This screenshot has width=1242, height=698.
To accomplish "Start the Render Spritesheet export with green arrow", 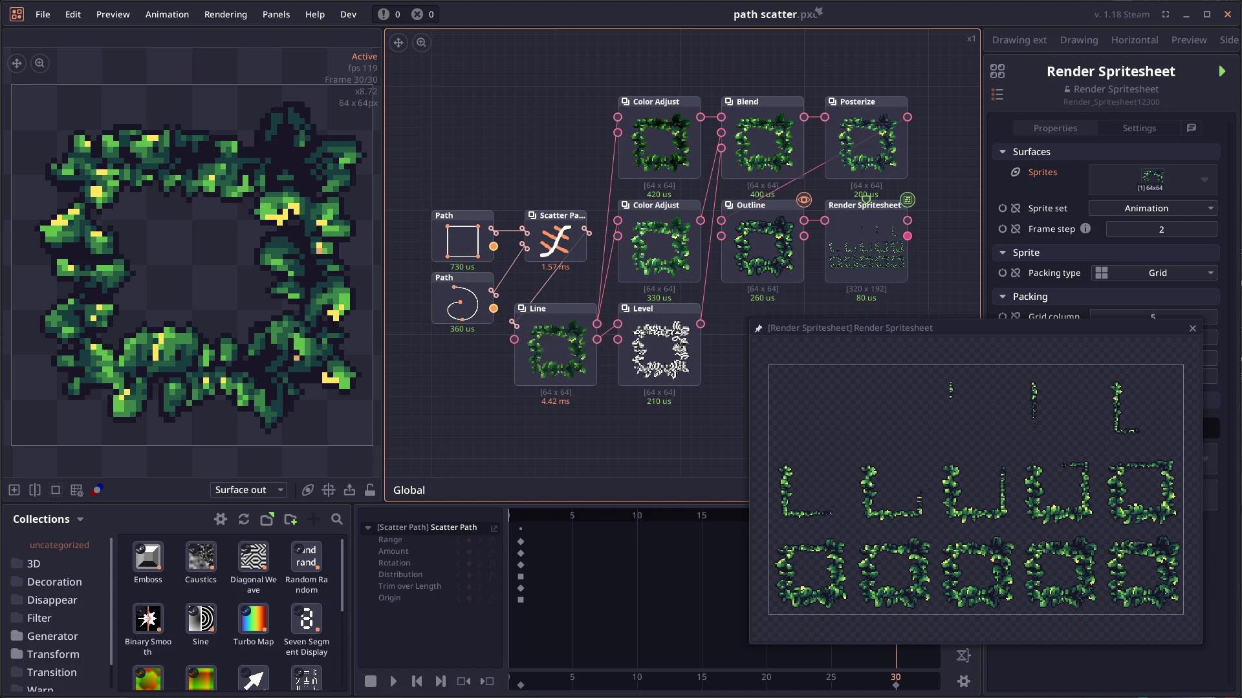I will [1222, 71].
